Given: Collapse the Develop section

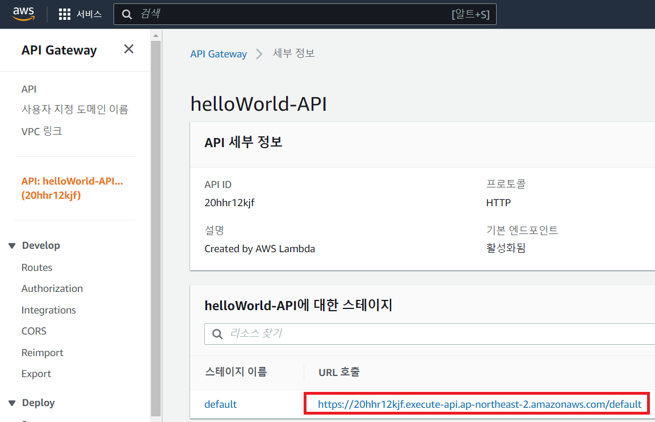Looking at the screenshot, I should [x=12, y=246].
